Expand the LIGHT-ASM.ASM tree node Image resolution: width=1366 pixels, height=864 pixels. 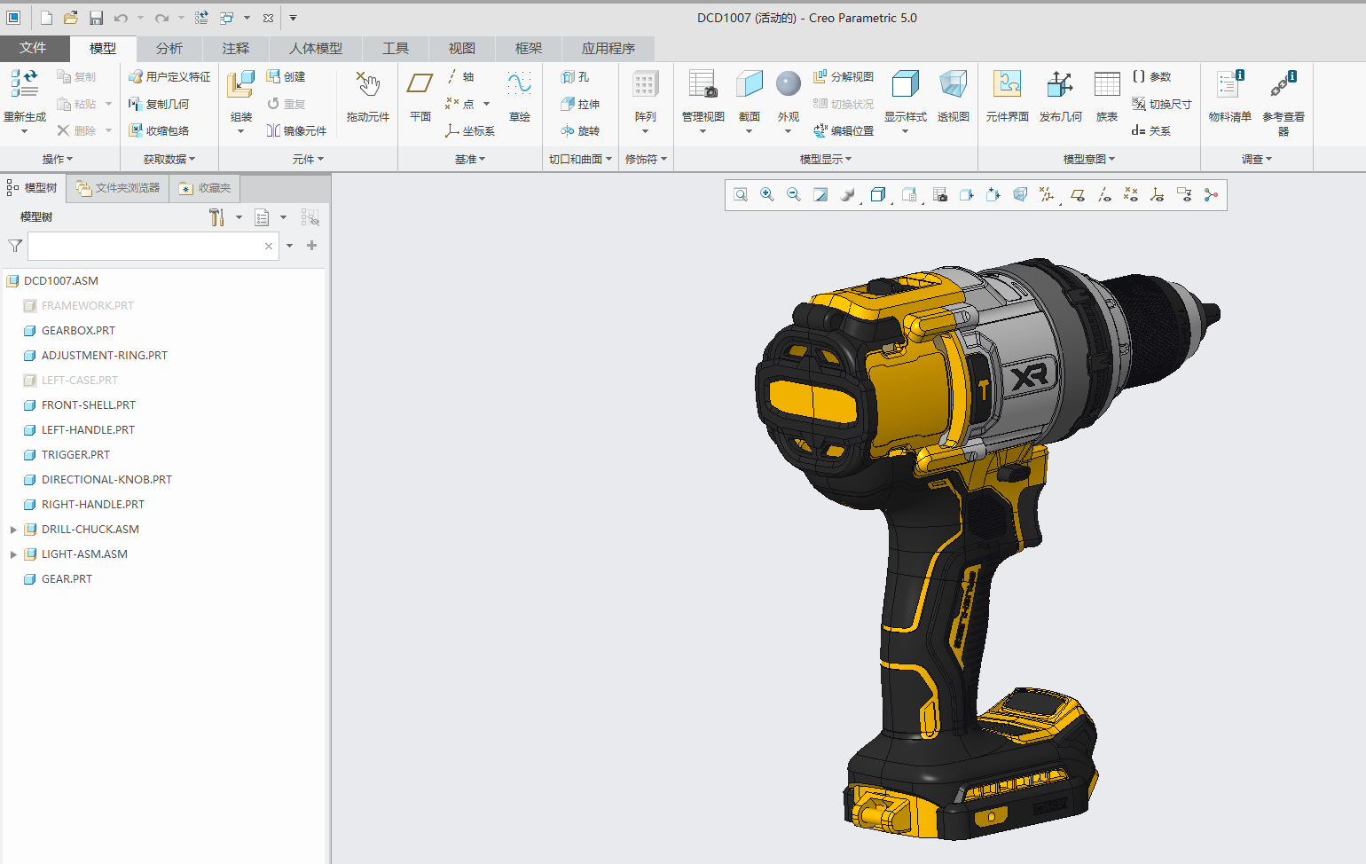point(12,554)
